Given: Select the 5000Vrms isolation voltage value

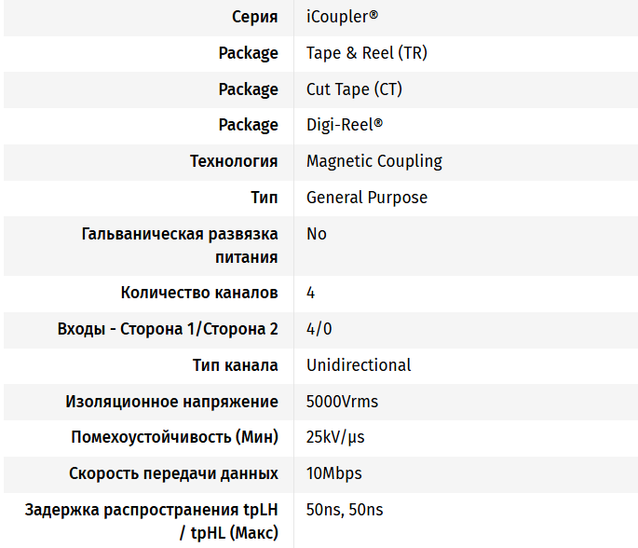Looking at the screenshot, I should point(342,402).
